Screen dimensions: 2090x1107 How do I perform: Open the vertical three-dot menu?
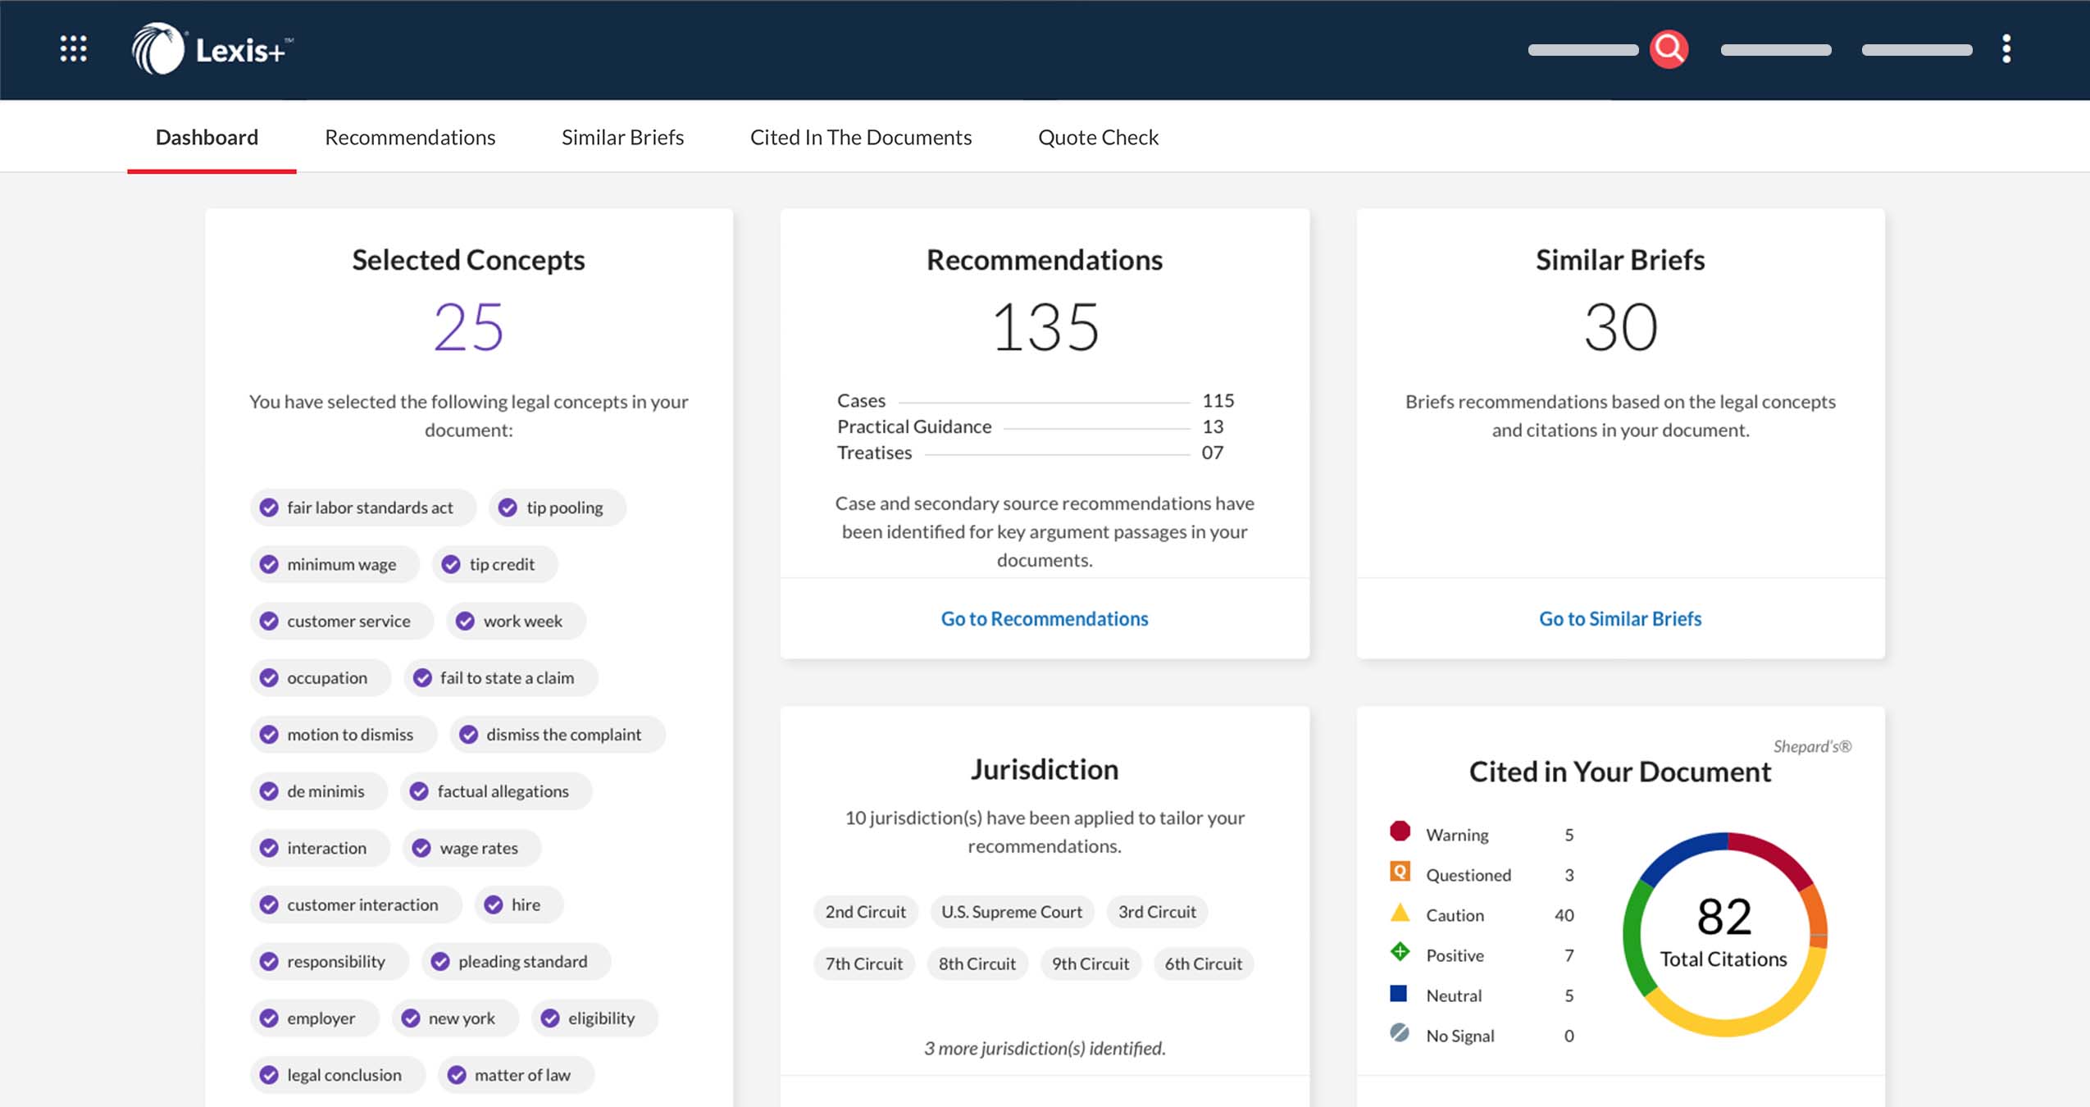(2006, 49)
